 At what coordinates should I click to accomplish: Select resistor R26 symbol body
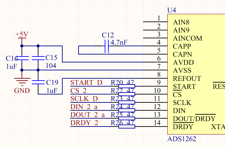pos(127,127)
